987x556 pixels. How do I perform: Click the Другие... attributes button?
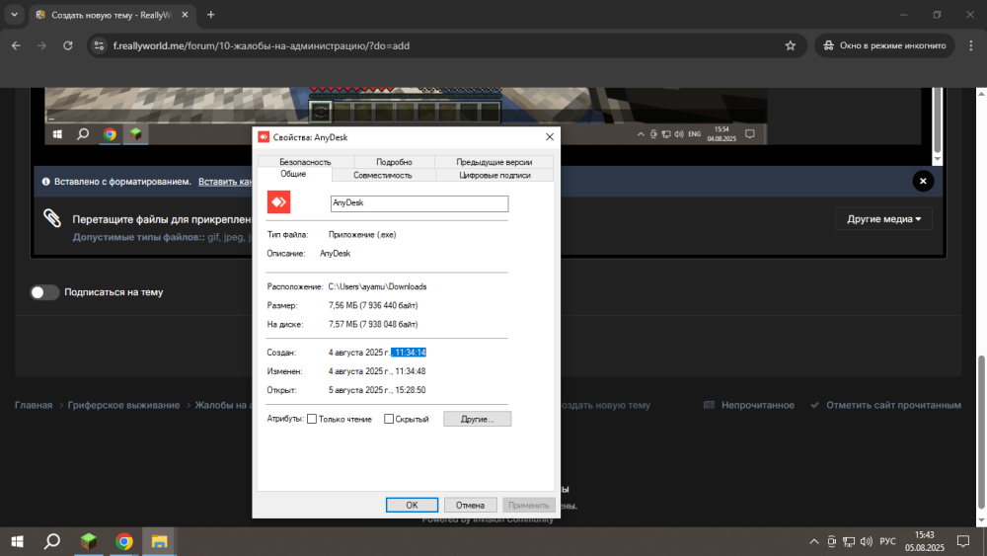(x=477, y=419)
